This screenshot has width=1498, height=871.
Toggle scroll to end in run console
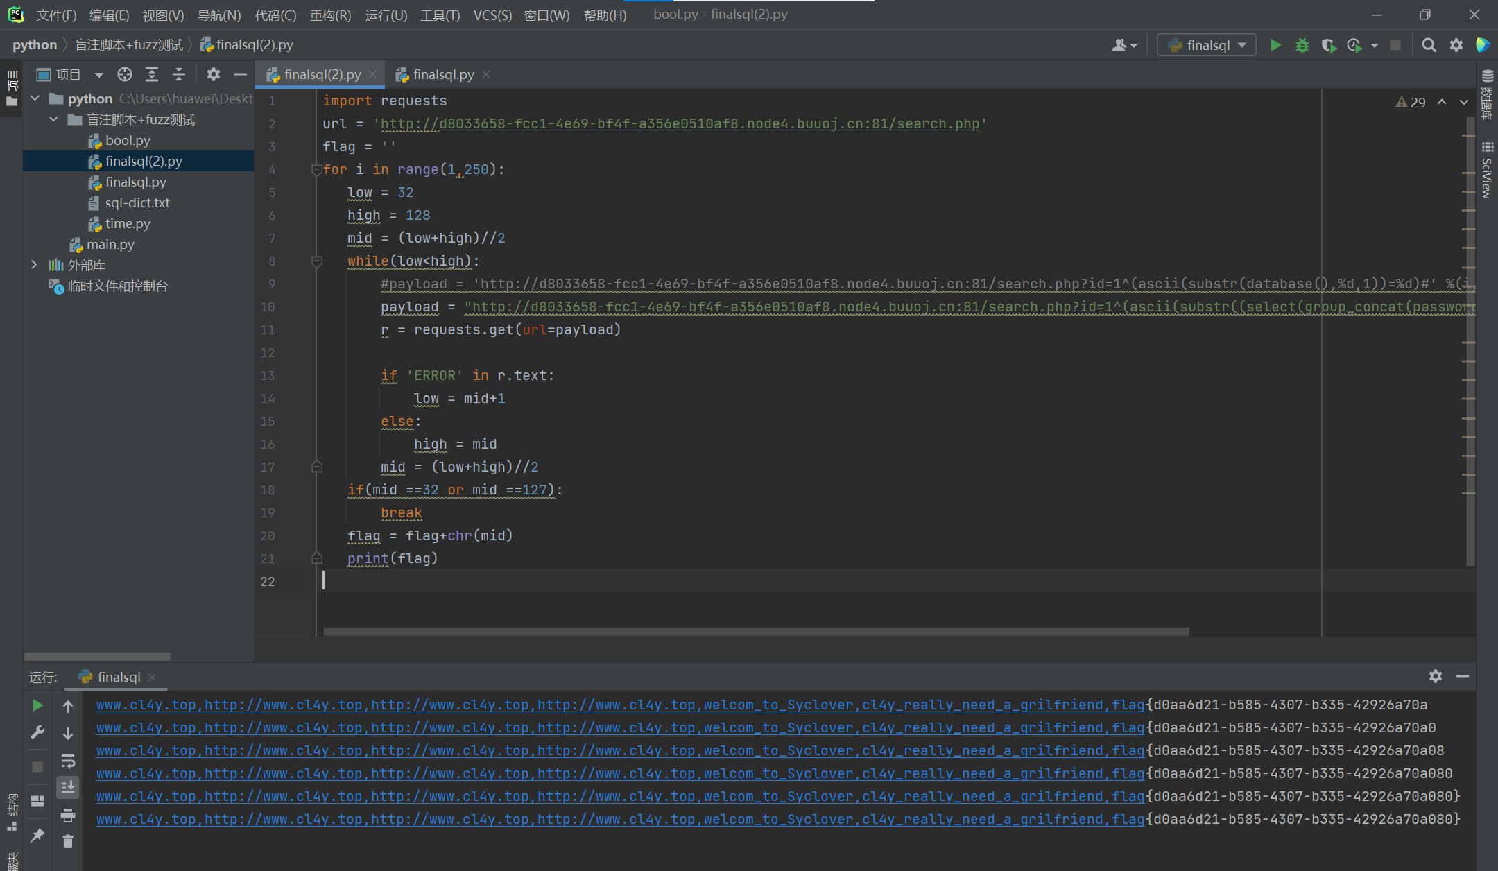[x=67, y=788]
